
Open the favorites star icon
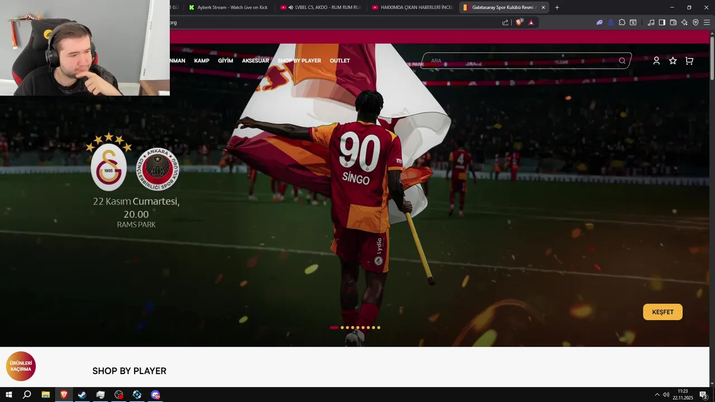[x=673, y=61]
